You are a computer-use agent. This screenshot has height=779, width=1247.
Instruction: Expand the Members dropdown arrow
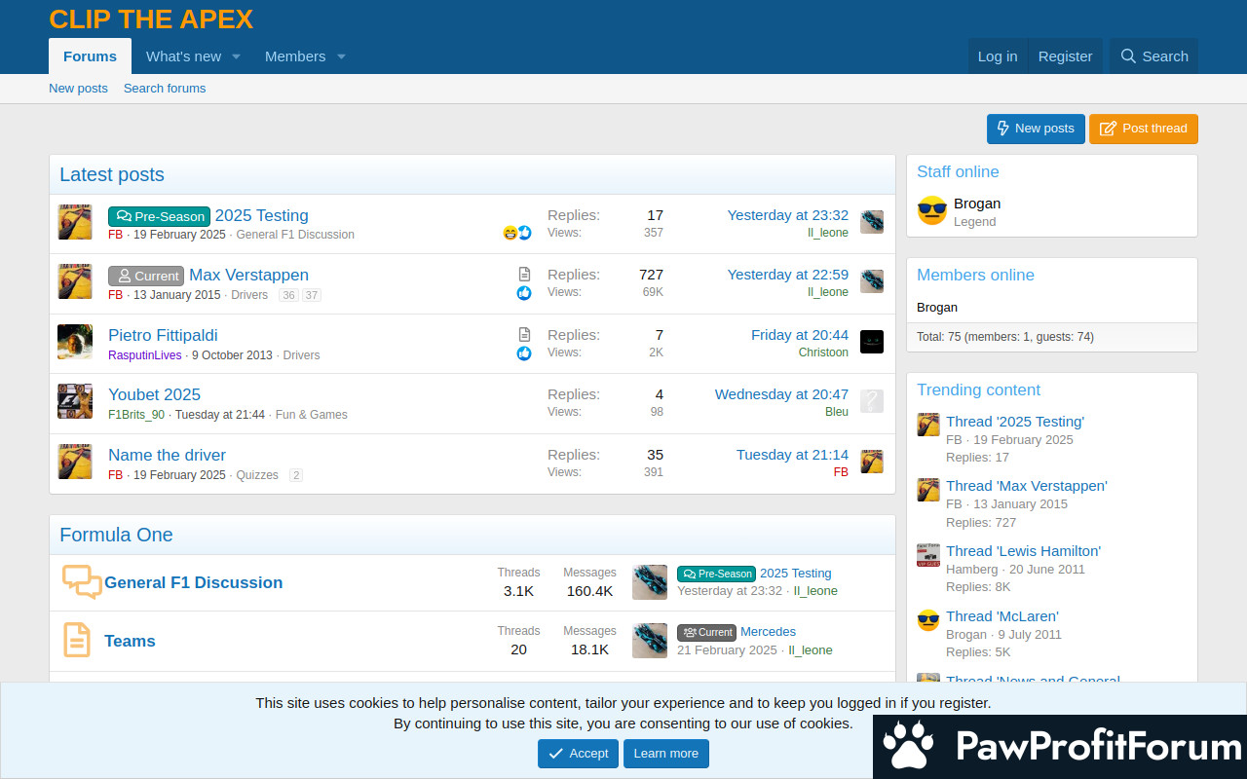point(341,56)
